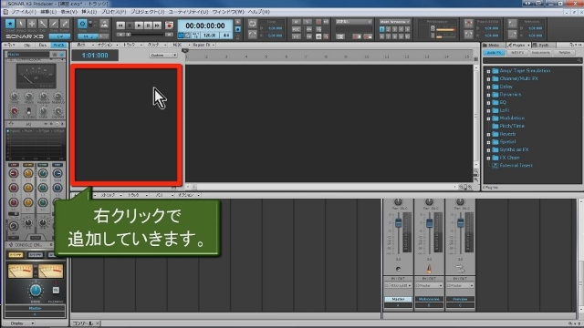Open the track view オプション menu
The width and height of the screenshot is (584, 328).
click(107, 45)
